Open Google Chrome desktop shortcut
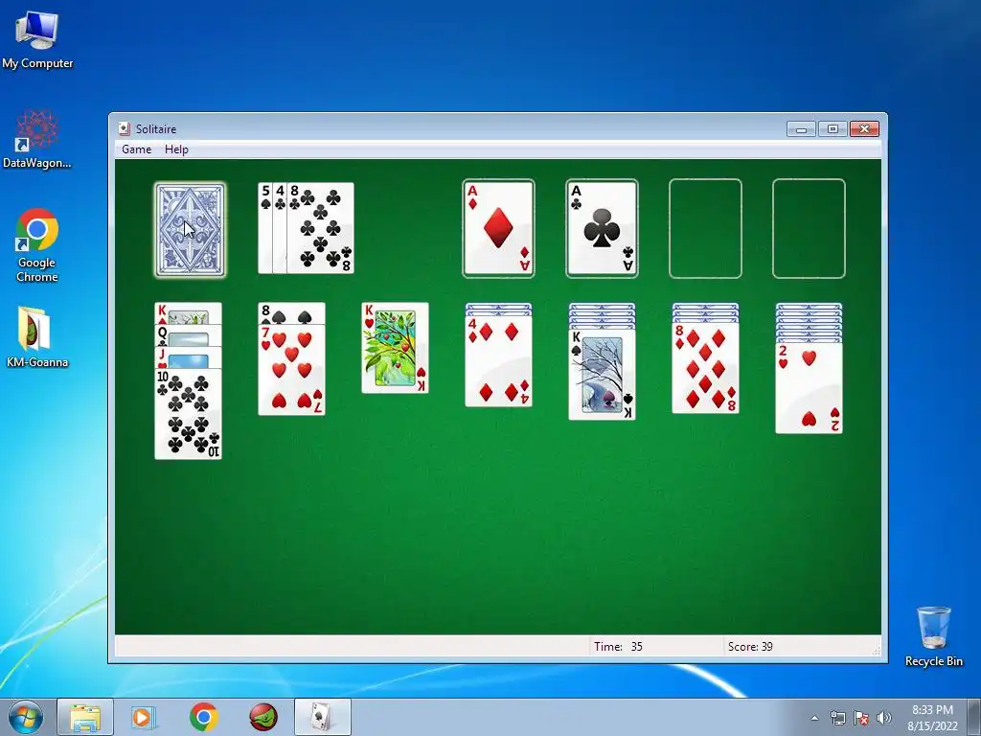Screen dimensions: 981x736 (37, 245)
